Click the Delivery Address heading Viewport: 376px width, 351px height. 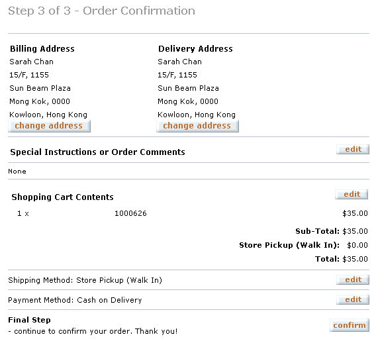195,49
